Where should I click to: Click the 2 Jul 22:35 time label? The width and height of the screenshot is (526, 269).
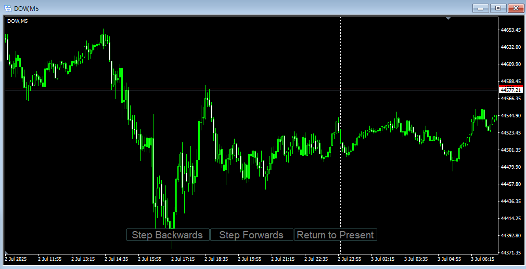(x=317, y=259)
